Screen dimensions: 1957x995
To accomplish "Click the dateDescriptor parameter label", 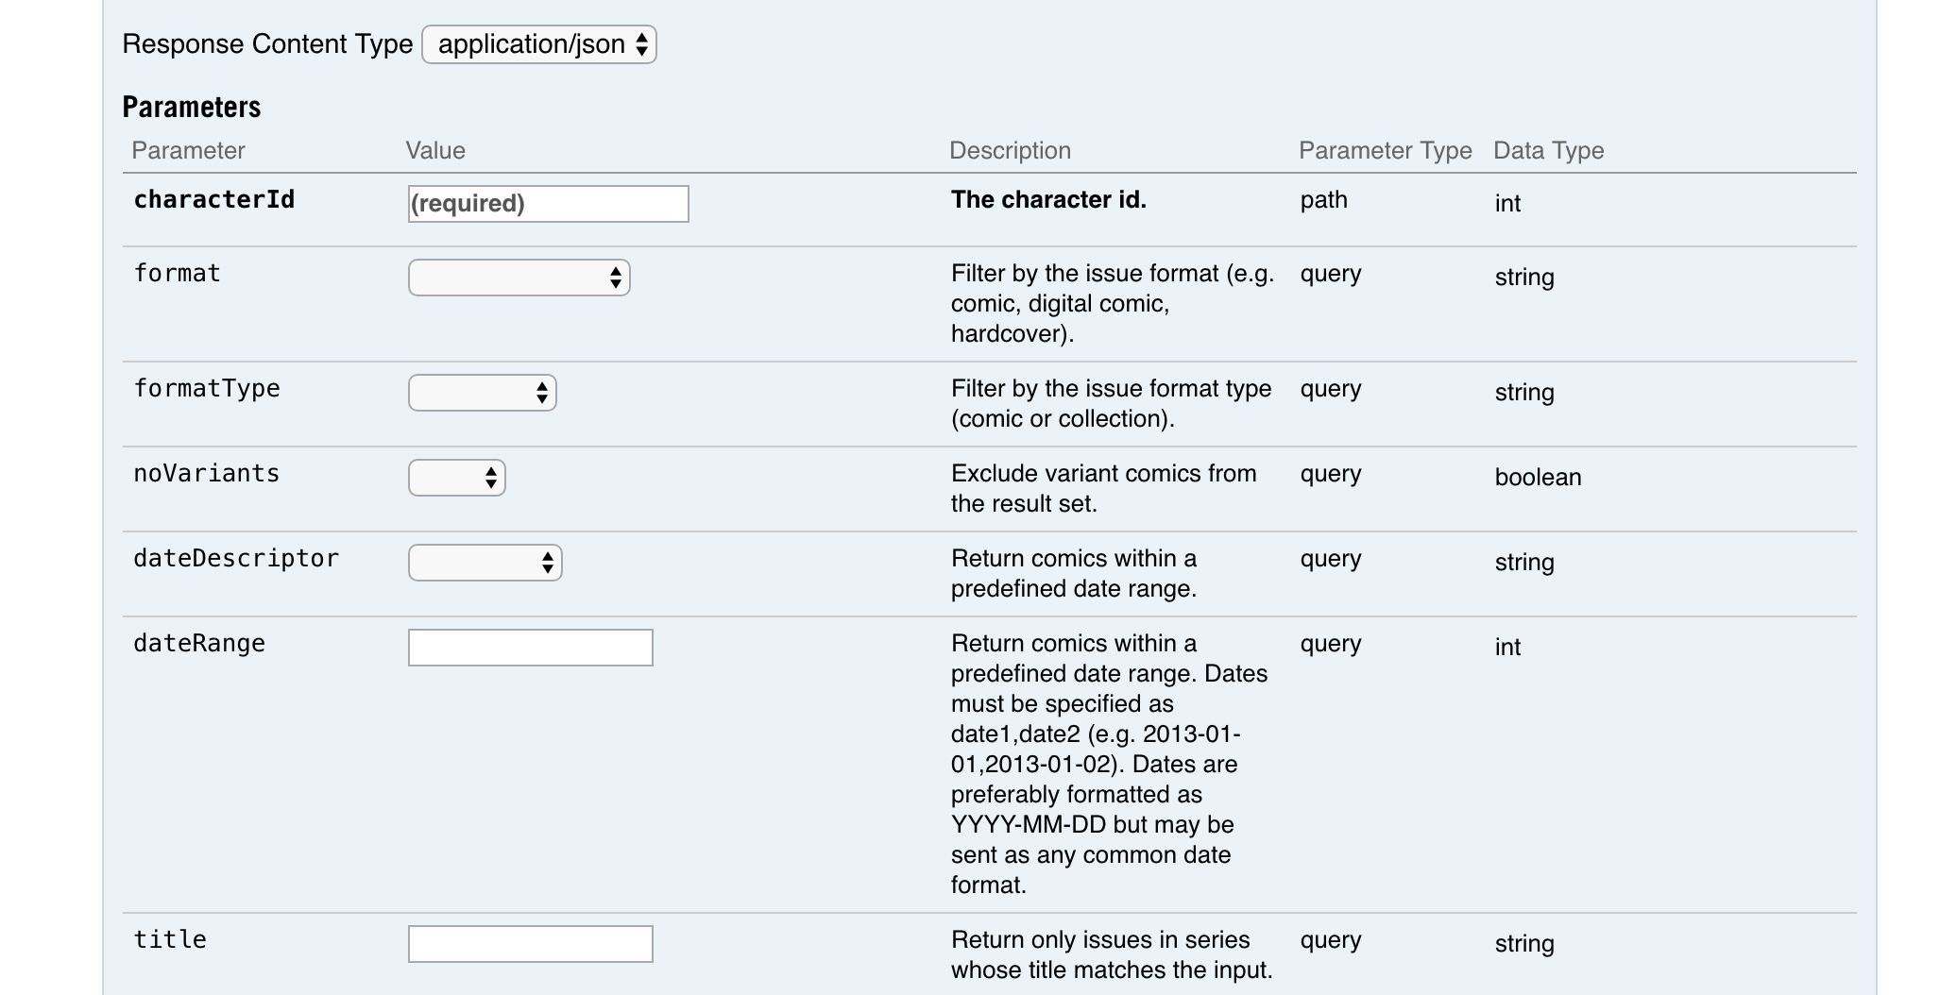I will [236, 559].
